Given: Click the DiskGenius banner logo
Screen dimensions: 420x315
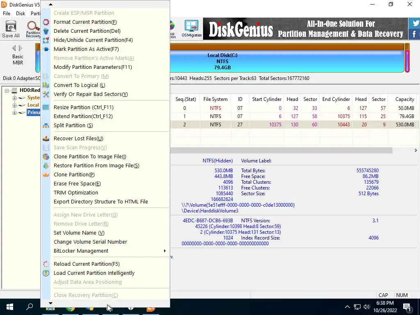Looking at the screenshot, I should click(241, 29).
